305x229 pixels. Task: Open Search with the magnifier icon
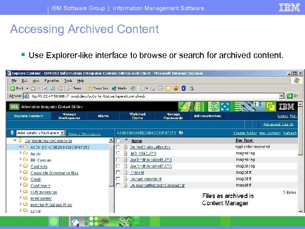69,88
